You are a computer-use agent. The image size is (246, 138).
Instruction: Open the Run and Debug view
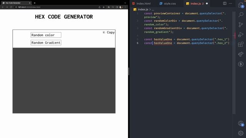[x=241, y=34]
